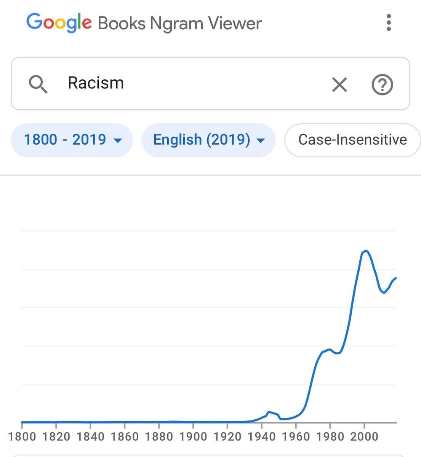Open the question mark help icon
The height and width of the screenshot is (457, 421).
click(382, 84)
